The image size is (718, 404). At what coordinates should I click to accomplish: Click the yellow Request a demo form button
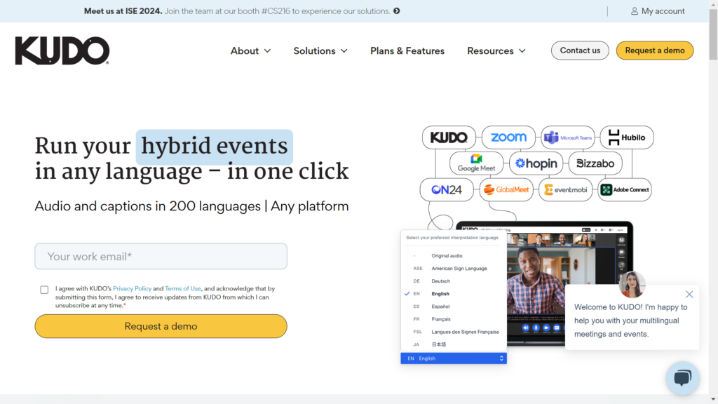(x=161, y=326)
